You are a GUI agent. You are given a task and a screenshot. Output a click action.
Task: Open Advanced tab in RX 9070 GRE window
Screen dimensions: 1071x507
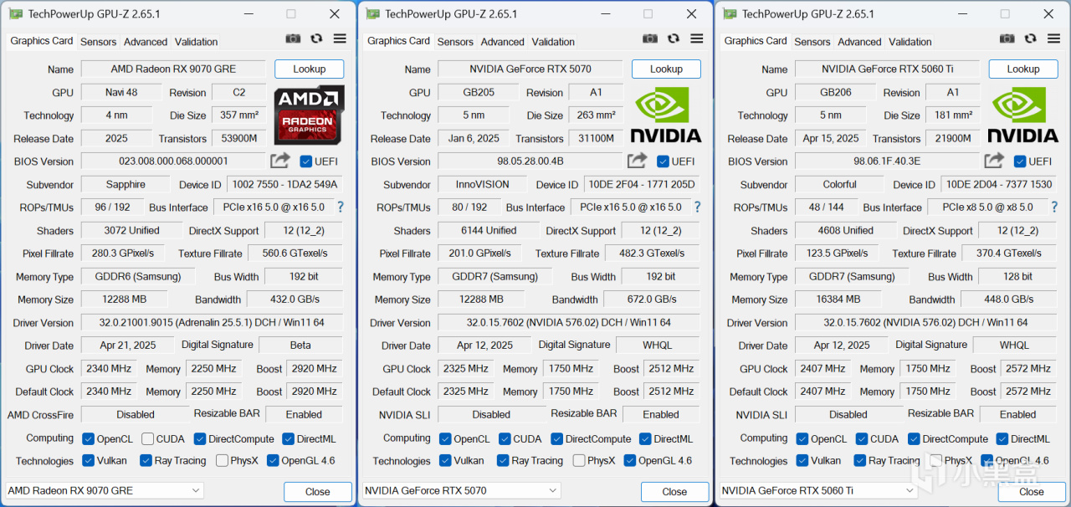coord(146,42)
